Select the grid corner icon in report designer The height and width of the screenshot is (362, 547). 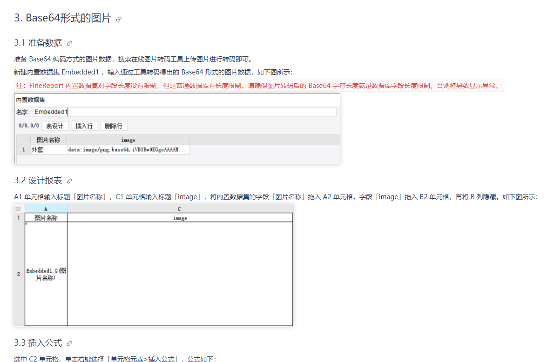pos(18,209)
